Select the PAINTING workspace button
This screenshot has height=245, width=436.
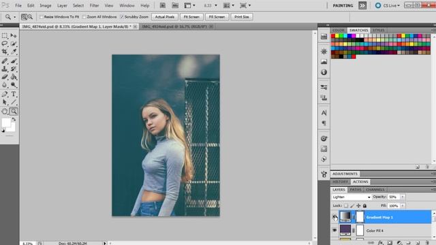pos(343,5)
